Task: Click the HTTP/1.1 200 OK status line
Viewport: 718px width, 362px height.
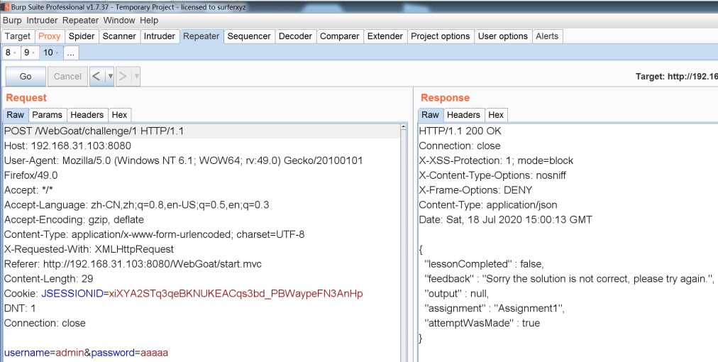Action: 460,131
